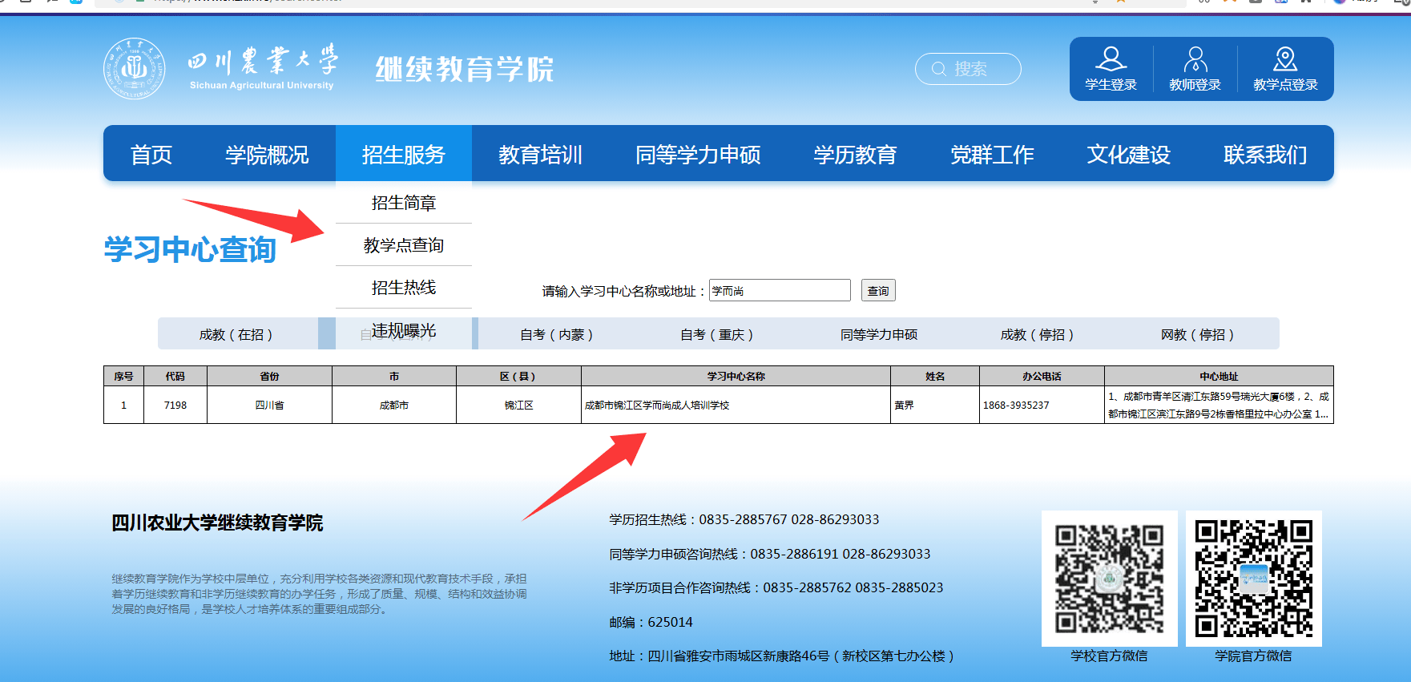Click the 非学历项目合作咨询热线 footer line
This screenshot has width=1411, height=682.
tap(776, 587)
